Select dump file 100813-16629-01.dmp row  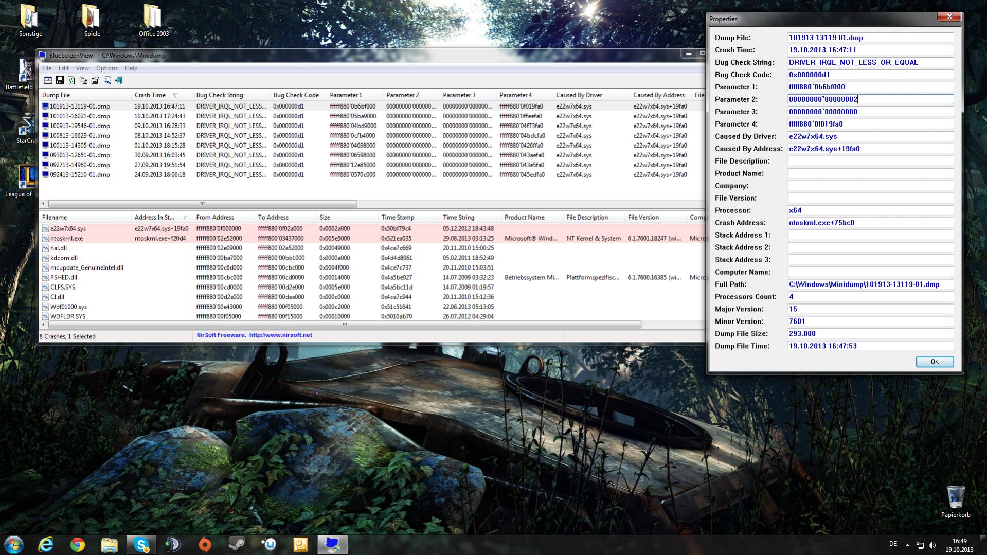click(x=371, y=136)
